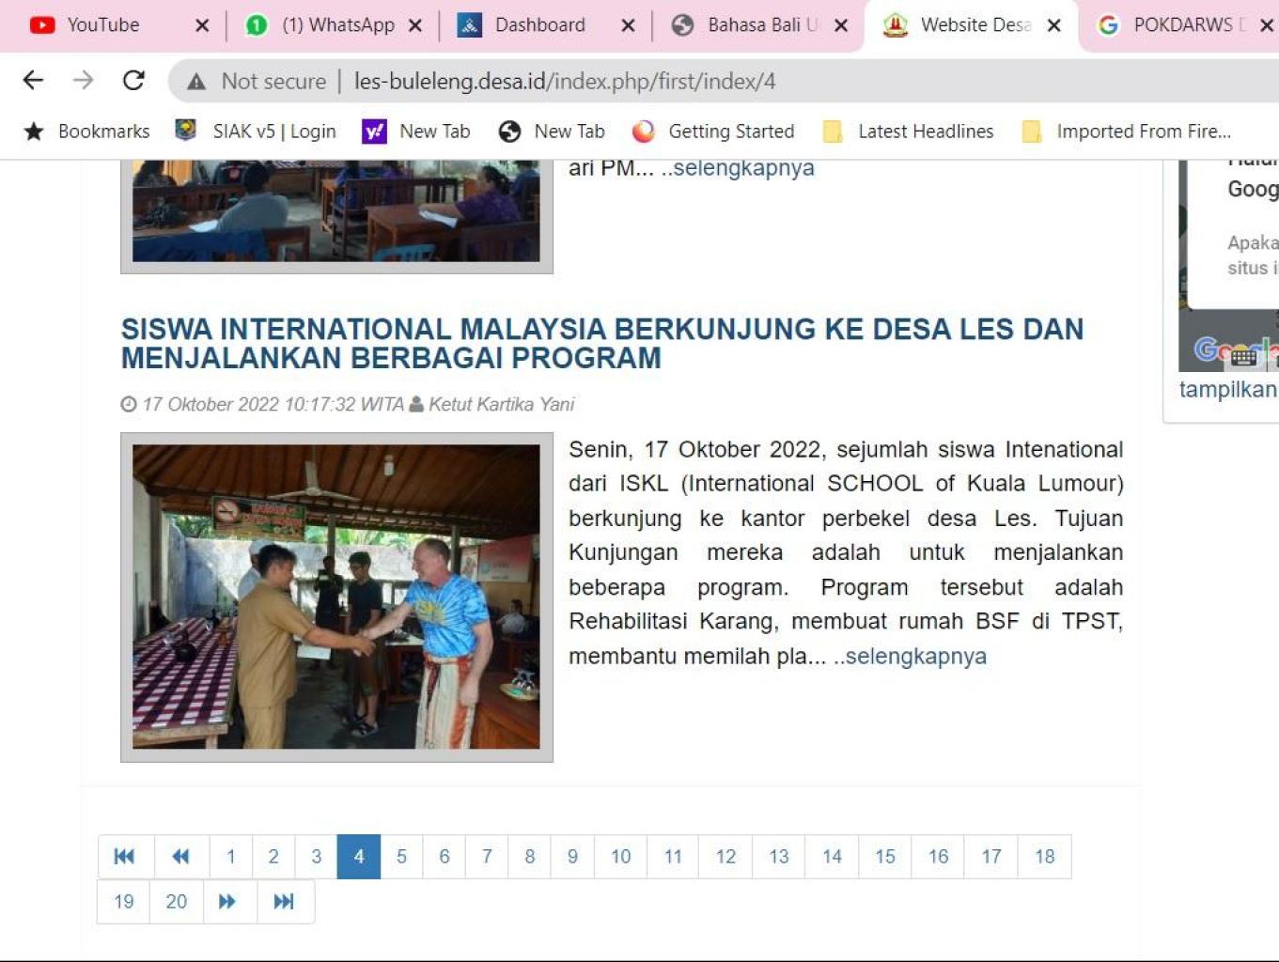Open Siswa International Malaysia article headline
The width and height of the screenshot is (1279, 962).
point(601,343)
